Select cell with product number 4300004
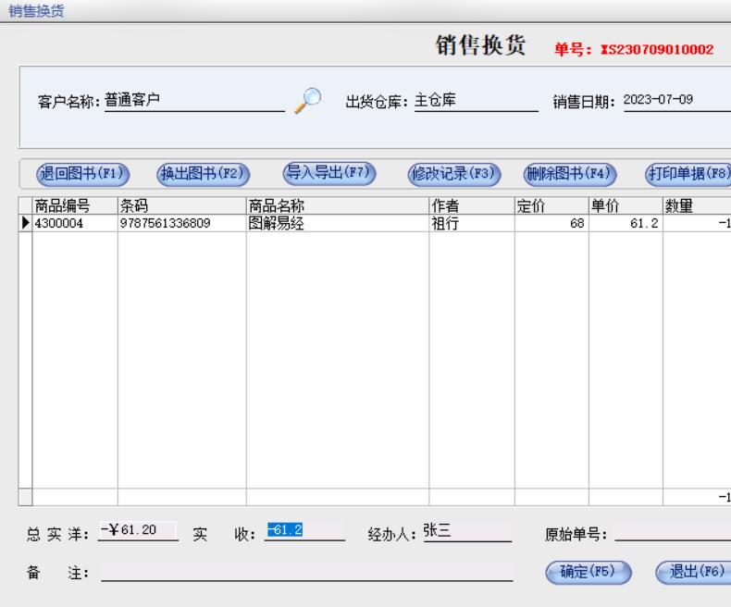The height and width of the screenshot is (607, 731). pos(75,223)
